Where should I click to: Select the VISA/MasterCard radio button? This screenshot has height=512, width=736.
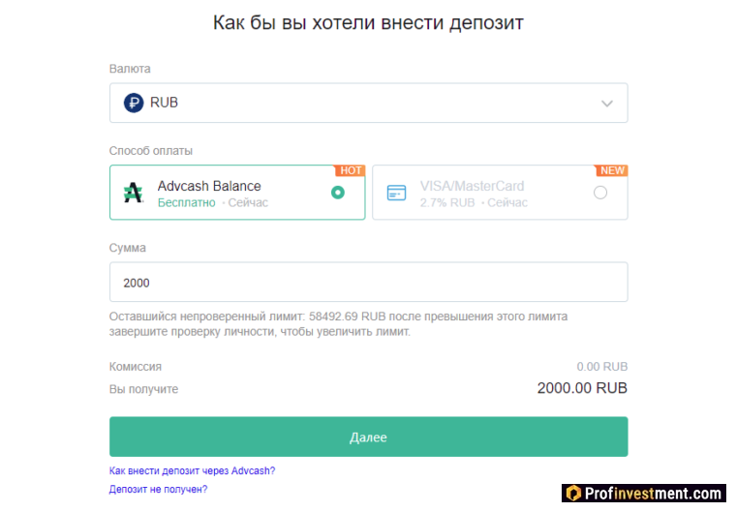coord(599,193)
